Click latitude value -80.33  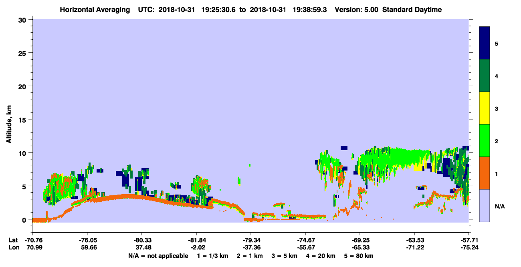coord(141,240)
